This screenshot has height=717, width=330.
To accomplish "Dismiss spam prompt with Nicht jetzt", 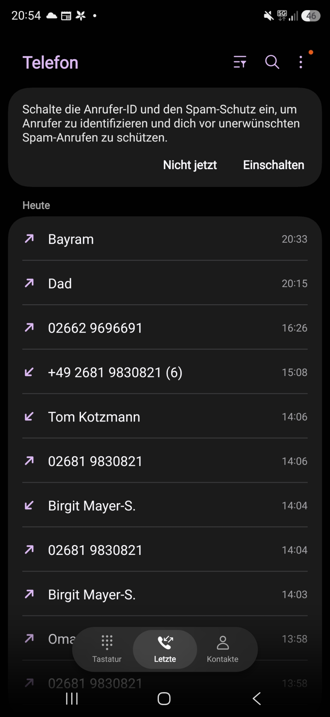I will click(x=190, y=165).
